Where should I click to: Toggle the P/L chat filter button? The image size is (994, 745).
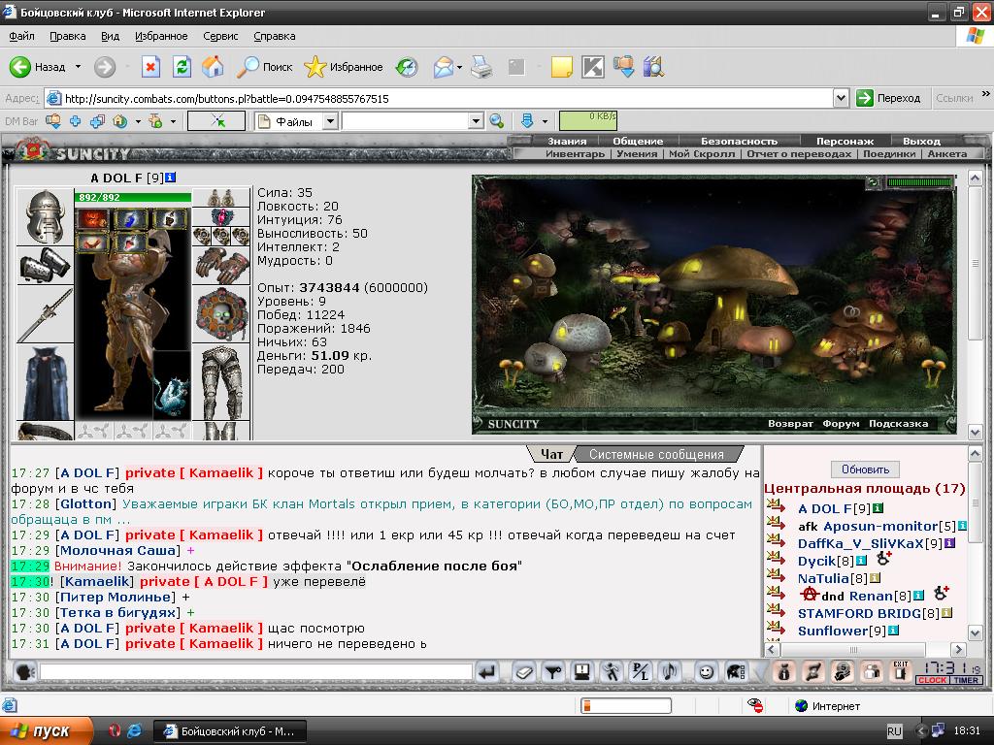coord(641,671)
